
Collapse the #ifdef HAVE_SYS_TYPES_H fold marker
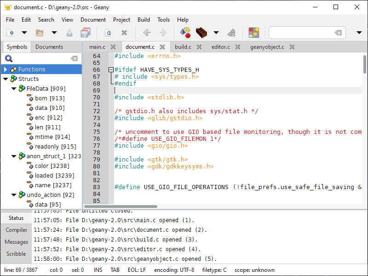pos(110,70)
